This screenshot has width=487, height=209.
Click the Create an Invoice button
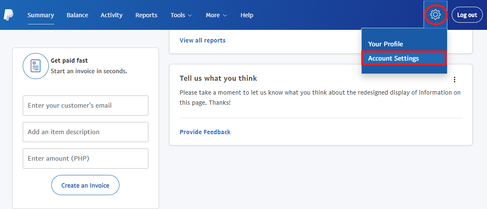tap(85, 185)
